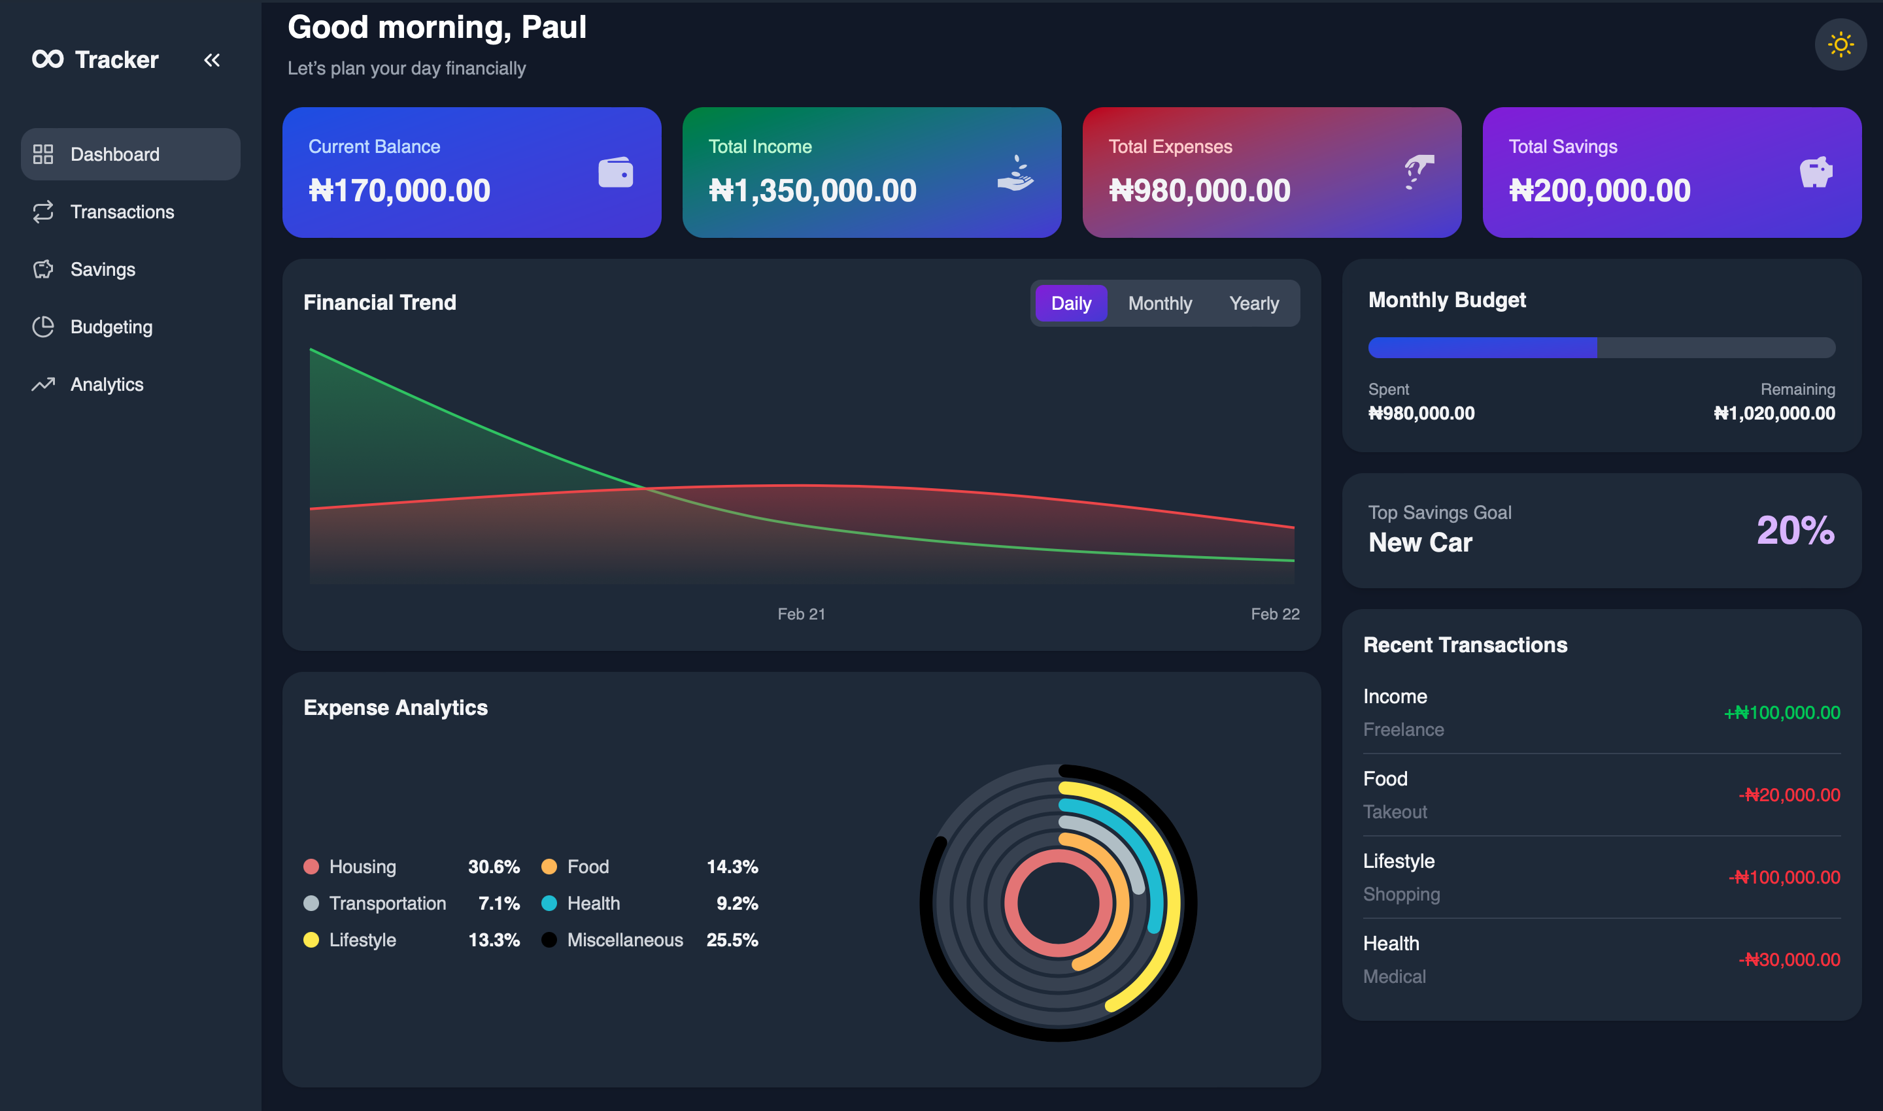Click the Freelance income transaction row
The image size is (1883, 1111).
pos(1601,713)
